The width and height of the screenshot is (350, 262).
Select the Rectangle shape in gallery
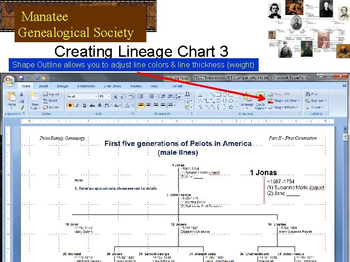pyautogui.click(x=219, y=95)
